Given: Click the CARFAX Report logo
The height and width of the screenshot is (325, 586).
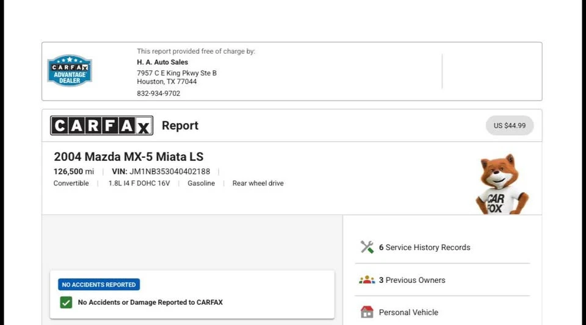Looking at the screenshot, I should (102, 126).
